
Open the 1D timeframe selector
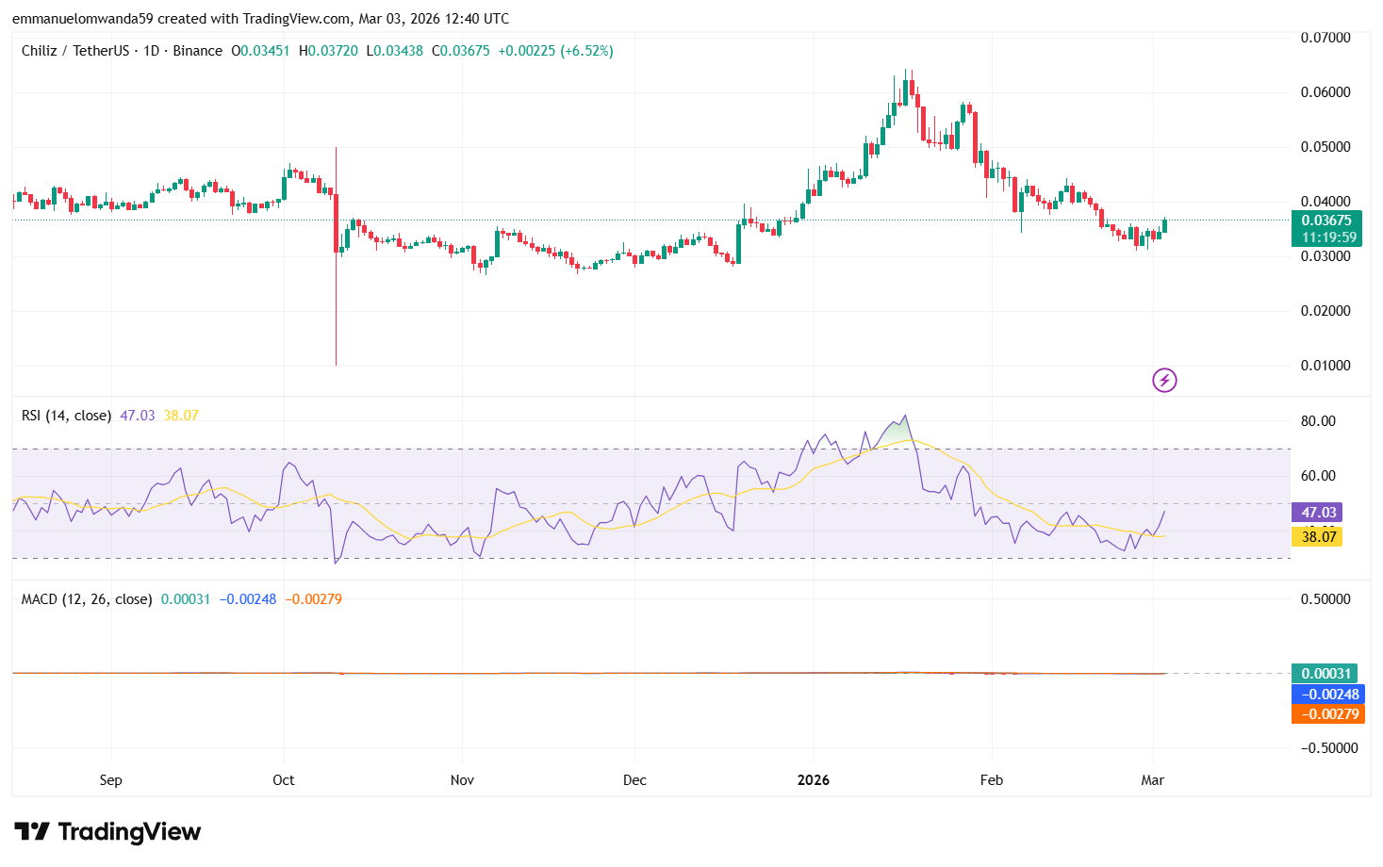153,51
